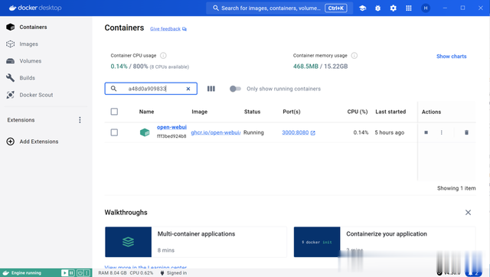
Task: Open the troubleshoot bug icon
Action: [377, 8]
